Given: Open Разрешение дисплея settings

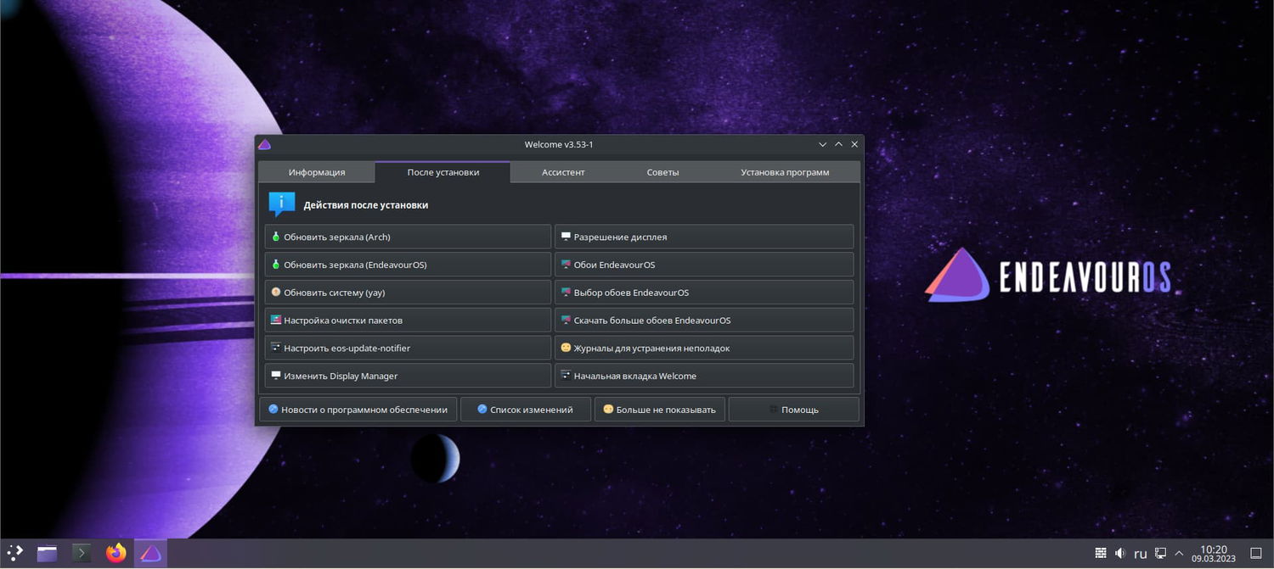Looking at the screenshot, I should coord(704,237).
